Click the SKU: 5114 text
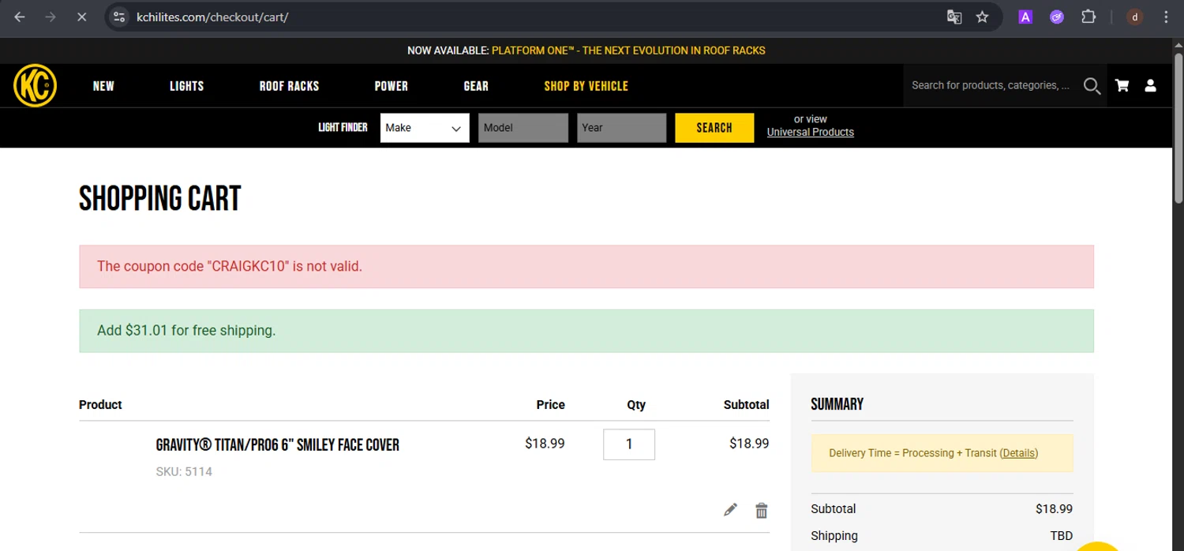The width and height of the screenshot is (1184, 551). pos(184,472)
